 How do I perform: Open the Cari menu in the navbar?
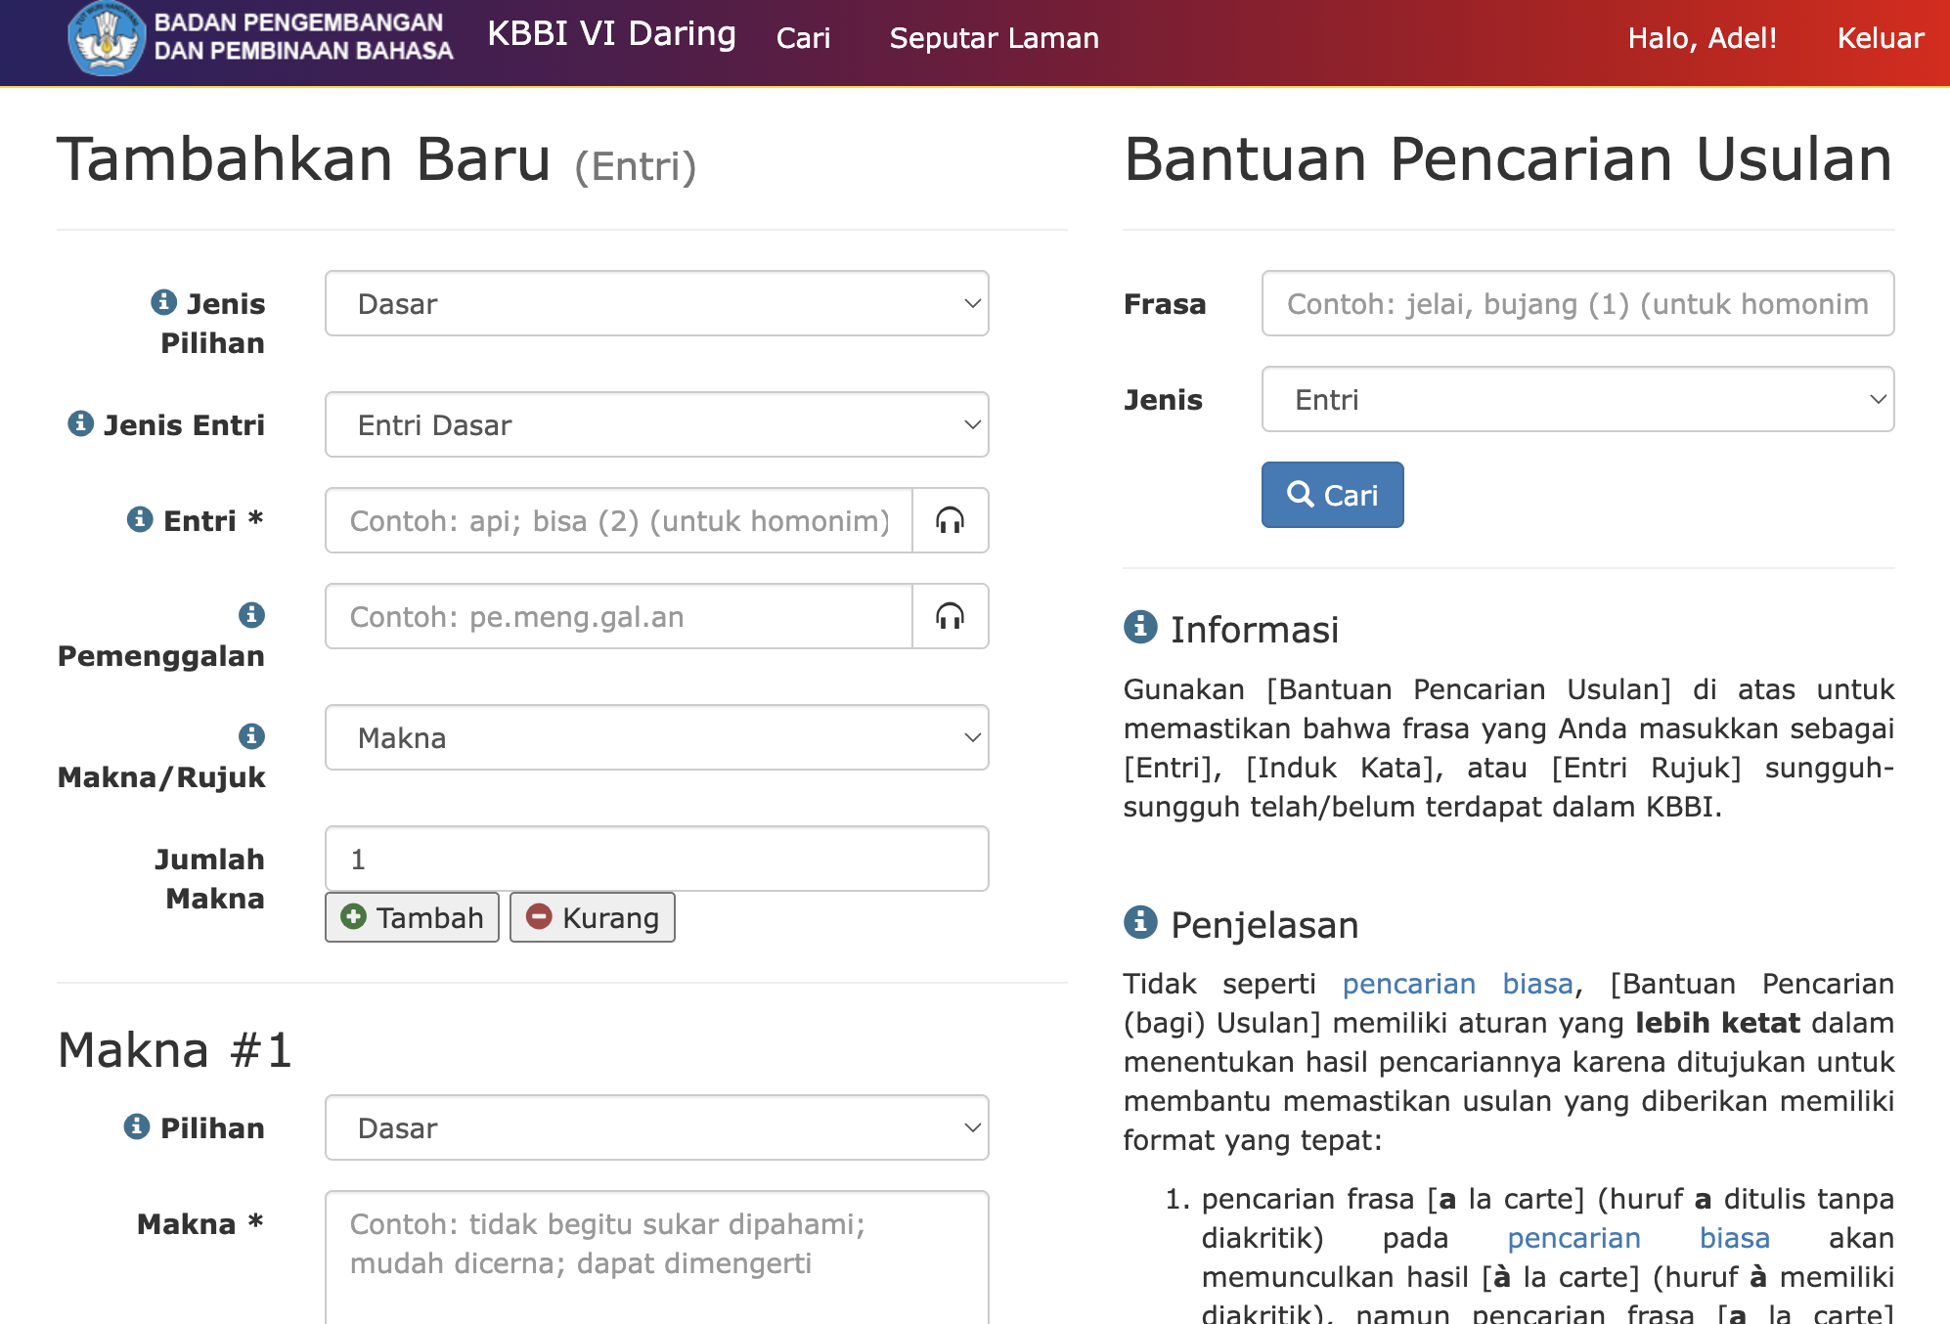[804, 38]
